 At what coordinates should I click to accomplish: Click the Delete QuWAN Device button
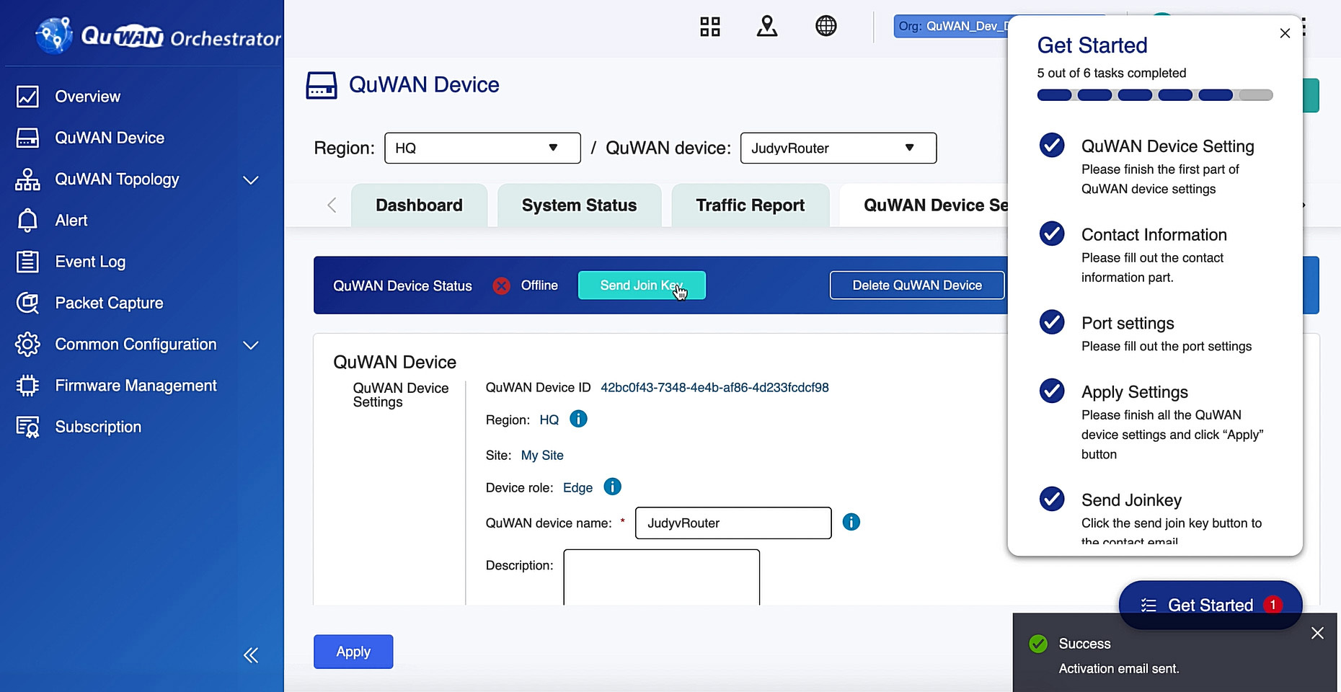pos(916,285)
